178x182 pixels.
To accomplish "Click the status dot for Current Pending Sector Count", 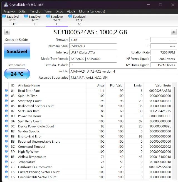I will (6, 172).
